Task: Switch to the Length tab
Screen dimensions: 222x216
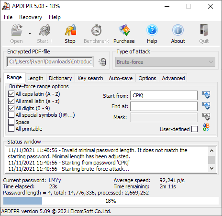Action: point(35,78)
